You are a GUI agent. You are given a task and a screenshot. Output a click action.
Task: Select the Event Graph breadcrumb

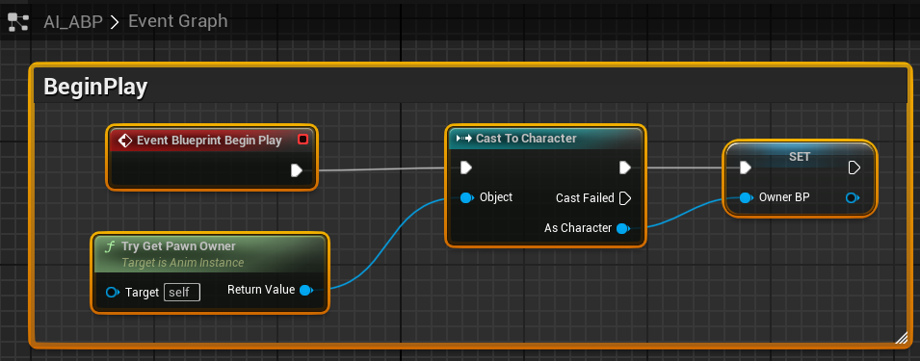[178, 21]
